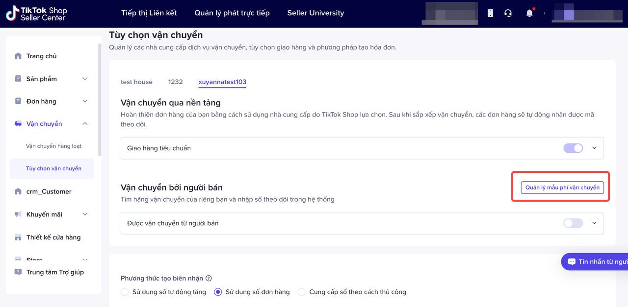This screenshot has width=628, height=307.
Task: Click the Thiết kế cửa hàng store icon
Action: pos(18,237)
